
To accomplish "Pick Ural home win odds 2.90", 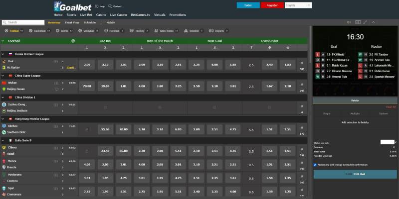I will click(87, 65).
